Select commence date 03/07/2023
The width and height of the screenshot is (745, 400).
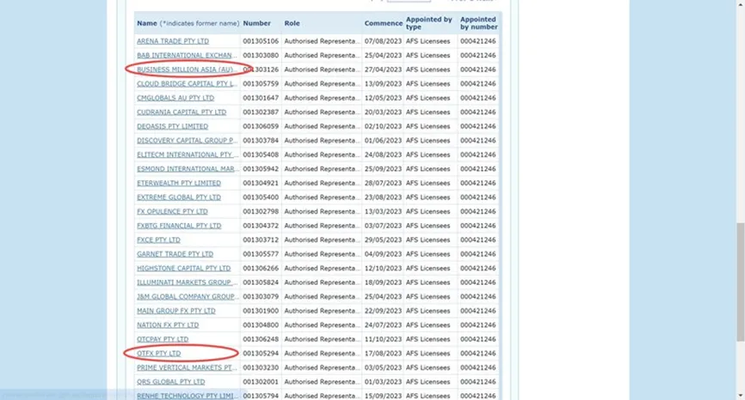tap(383, 226)
